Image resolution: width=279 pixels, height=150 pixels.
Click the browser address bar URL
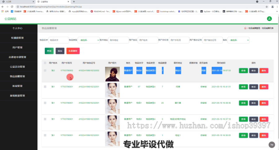point(51,7)
